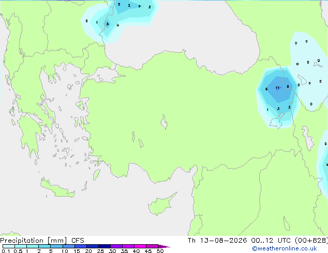Image resolution: width=328 pixels, height=253 pixels.
Task: Select the navy legend swatch between 25 and 30
Action: click(105, 246)
